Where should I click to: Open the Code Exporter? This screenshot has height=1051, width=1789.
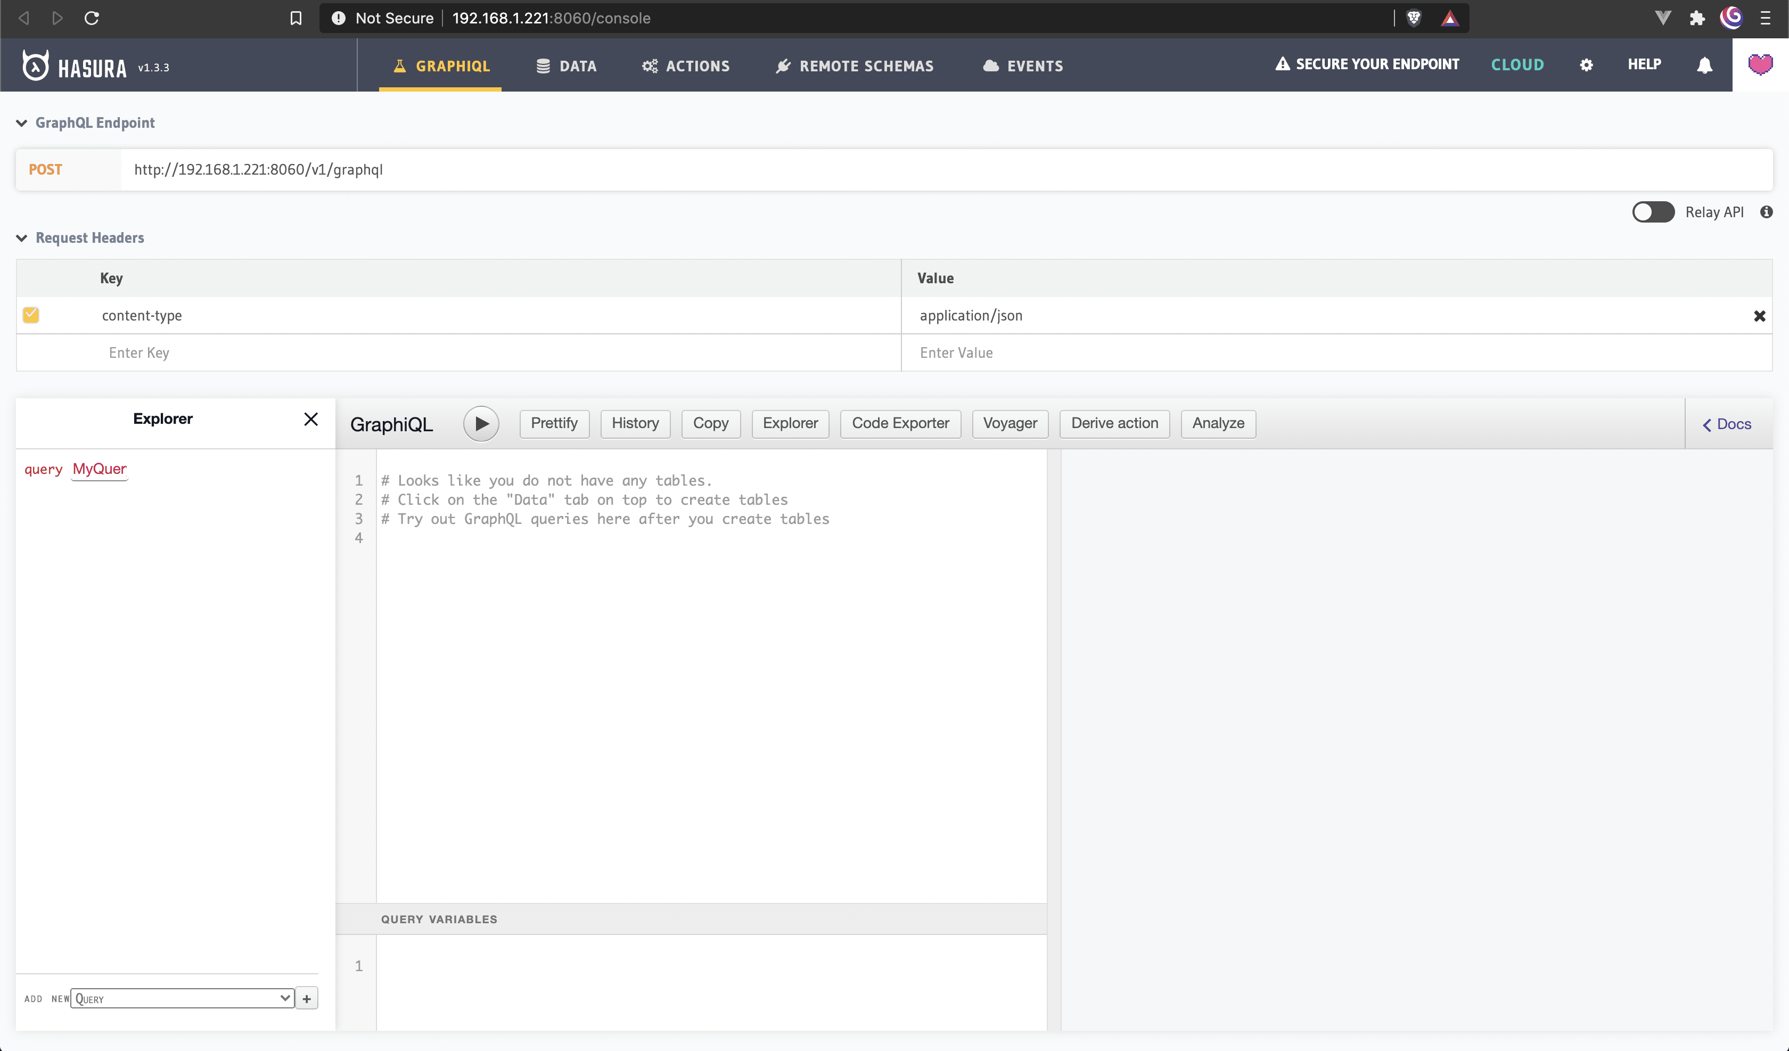click(900, 424)
